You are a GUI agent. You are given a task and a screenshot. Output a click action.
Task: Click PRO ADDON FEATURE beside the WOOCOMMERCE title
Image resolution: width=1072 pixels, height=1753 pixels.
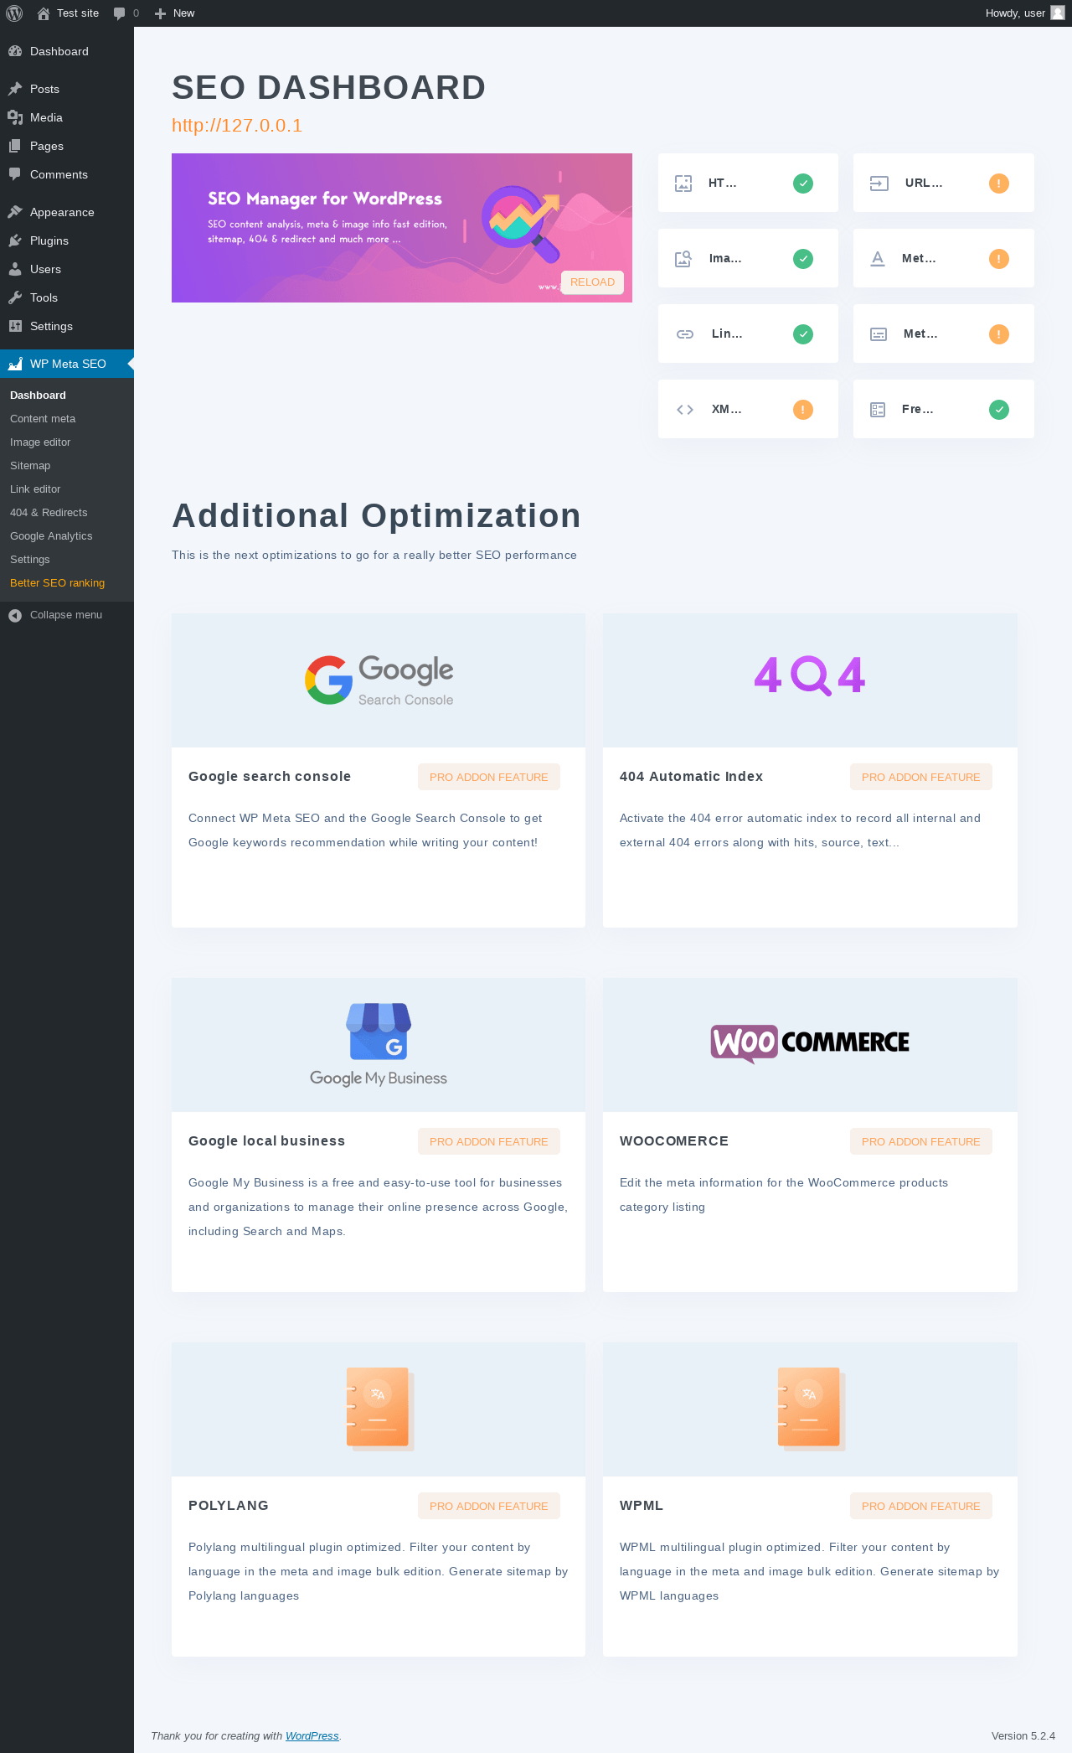pos(921,1141)
